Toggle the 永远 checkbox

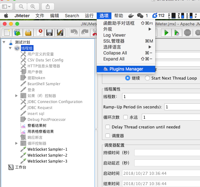coord(126,117)
